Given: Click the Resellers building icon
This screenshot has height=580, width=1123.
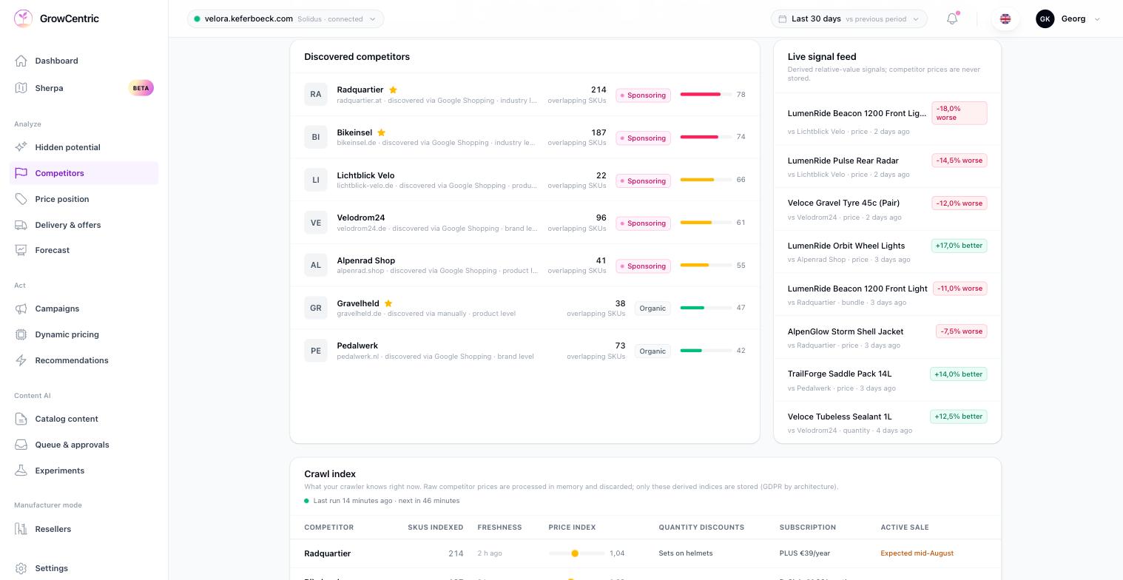Looking at the screenshot, I should click(x=21, y=529).
